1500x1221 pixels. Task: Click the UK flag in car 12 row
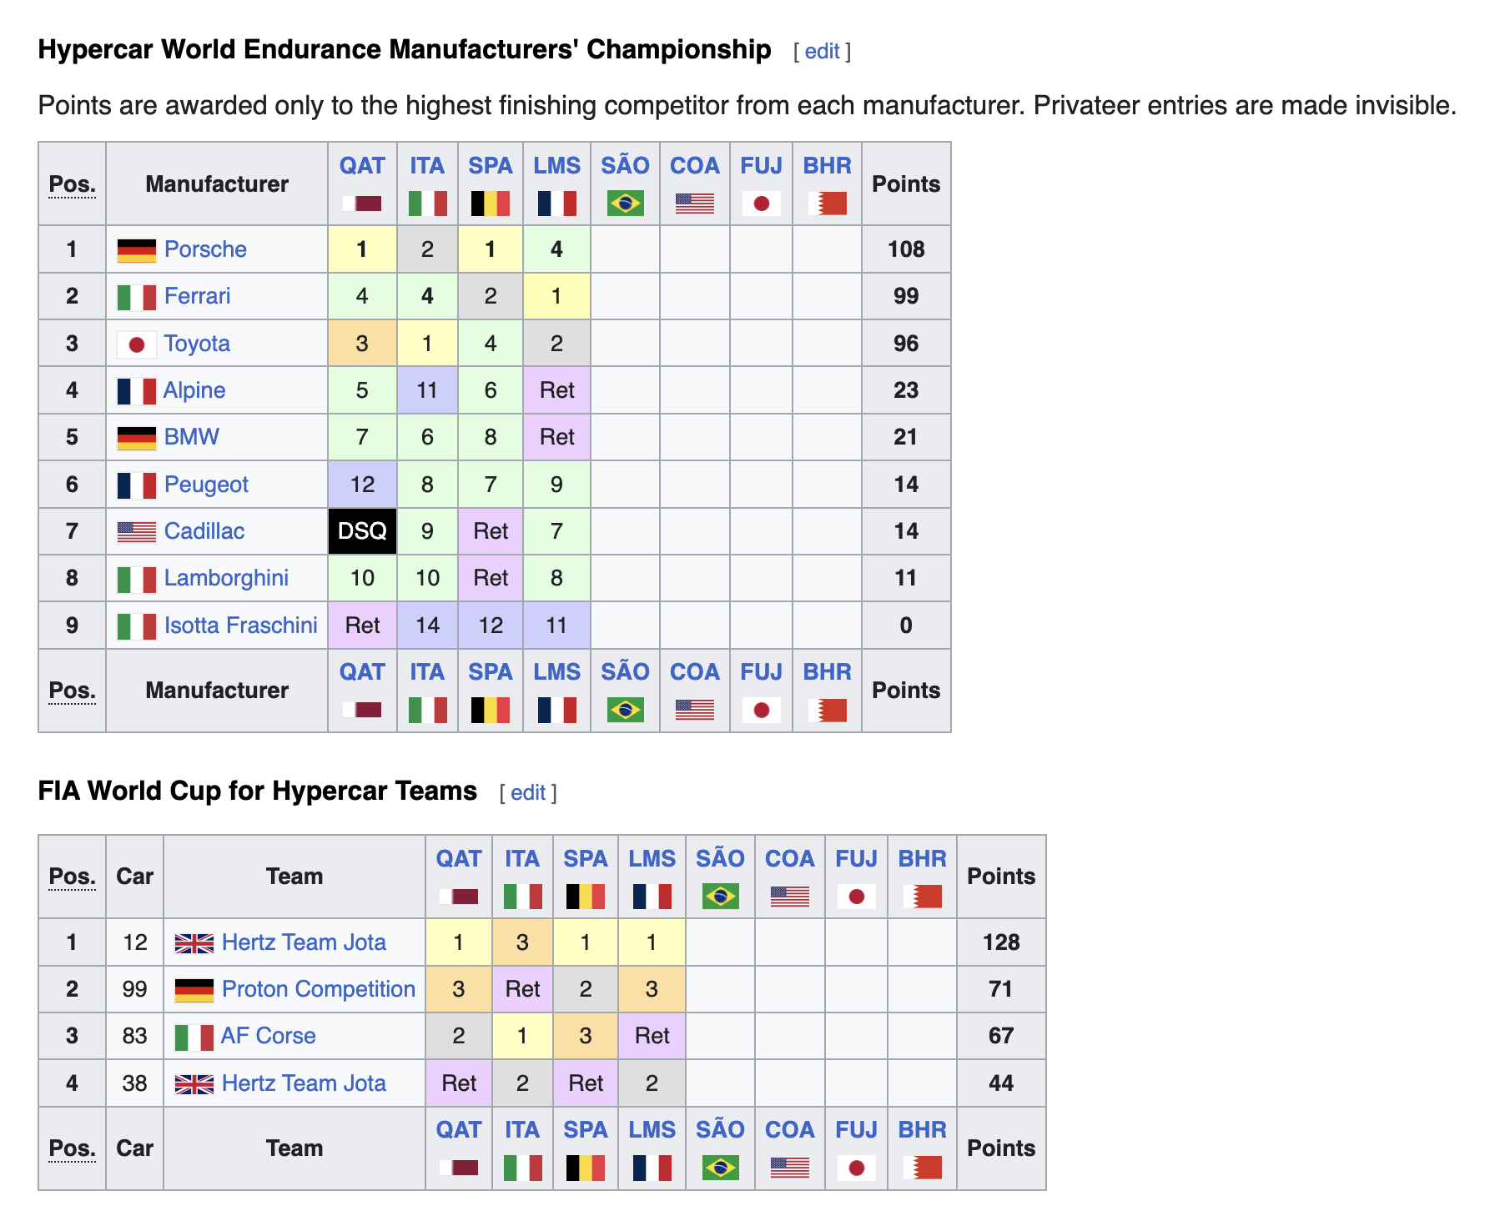click(x=194, y=943)
